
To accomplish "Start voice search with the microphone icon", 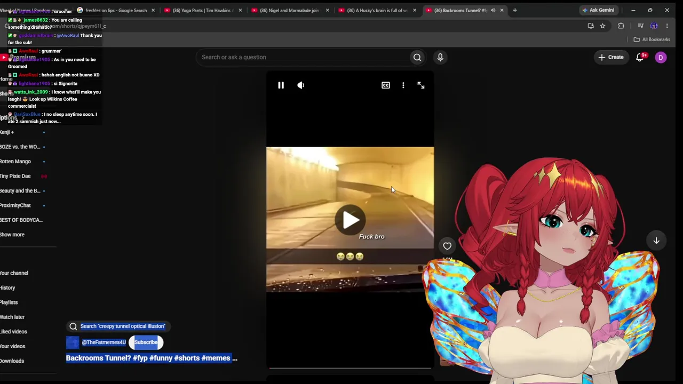I will (440, 57).
